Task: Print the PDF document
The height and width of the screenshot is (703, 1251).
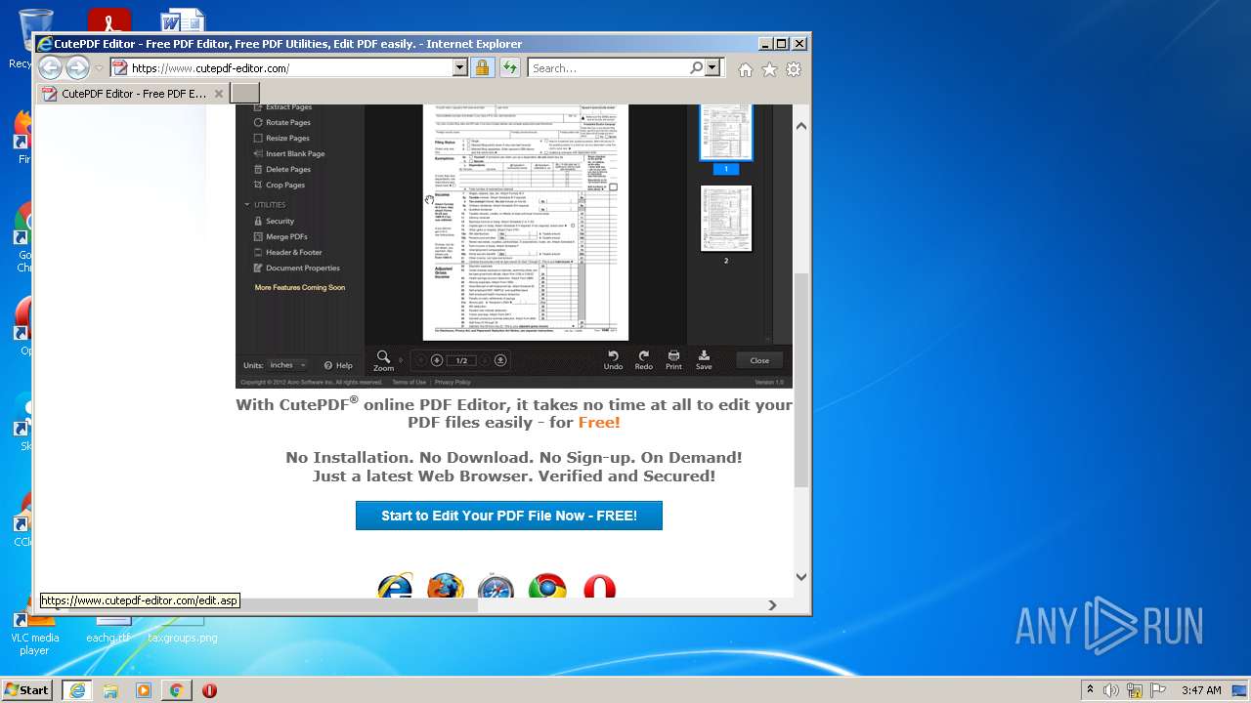Action: tap(673, 359)
